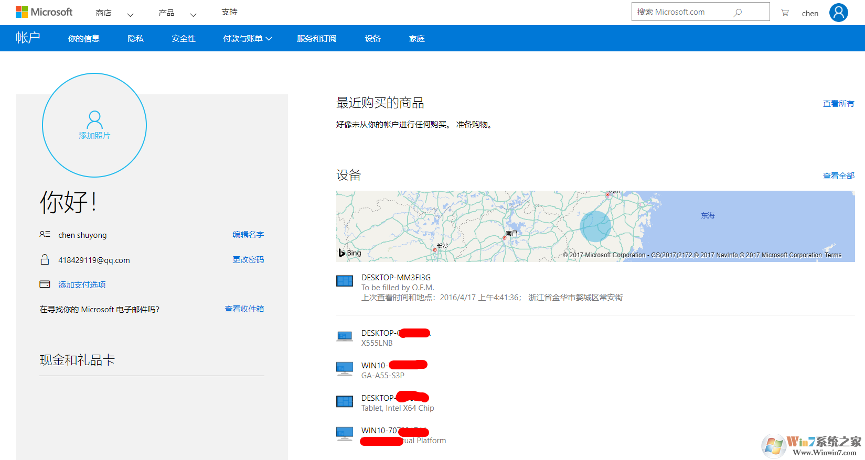Screen dimensions: 865x460
Task: Select the DESKTOP-MM3FI3G device icon
Action: (345, 281)
